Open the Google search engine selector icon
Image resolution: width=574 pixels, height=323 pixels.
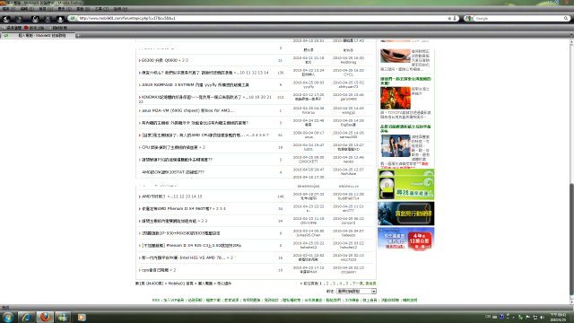(x=468, y=18)
